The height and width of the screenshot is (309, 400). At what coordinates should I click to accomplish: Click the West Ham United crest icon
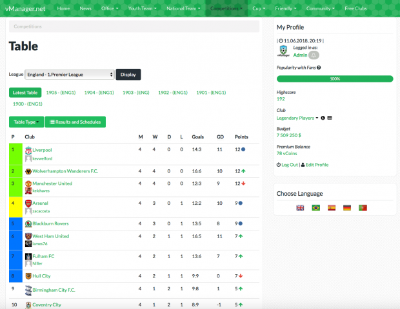[28, 236]
